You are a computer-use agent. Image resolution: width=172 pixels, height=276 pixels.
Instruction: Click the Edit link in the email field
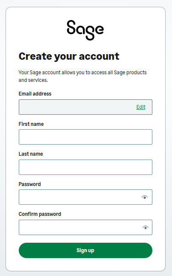click(x=141, y=107)
